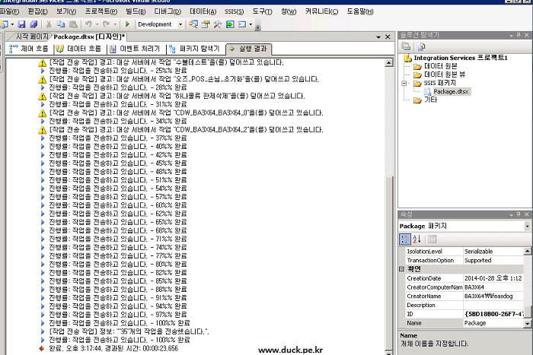Click the Save All icon
The image size is (533, 355).
point(34,24)
